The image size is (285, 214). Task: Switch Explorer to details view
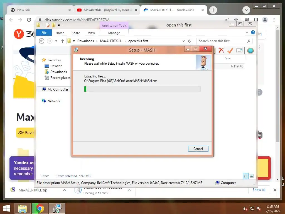click(246, 176)
